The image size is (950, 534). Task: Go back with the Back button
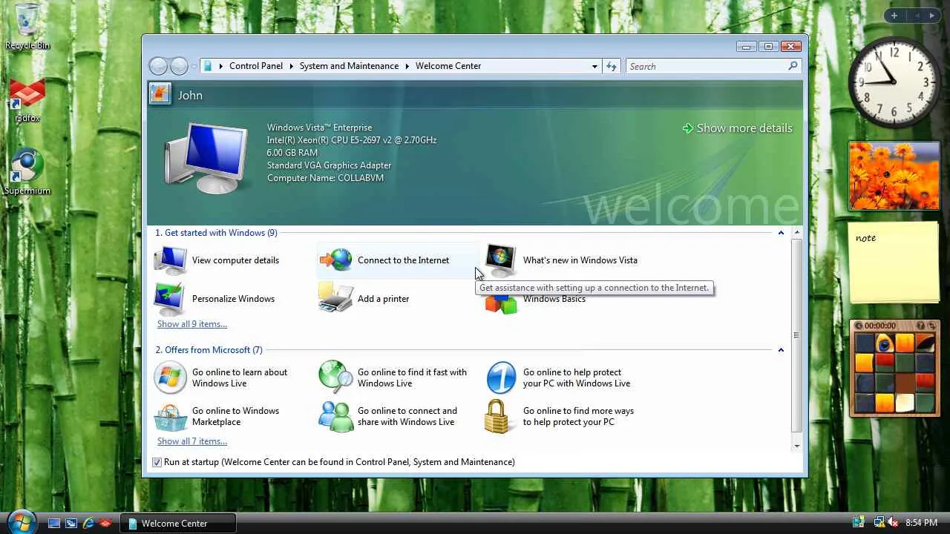[158, 66]
